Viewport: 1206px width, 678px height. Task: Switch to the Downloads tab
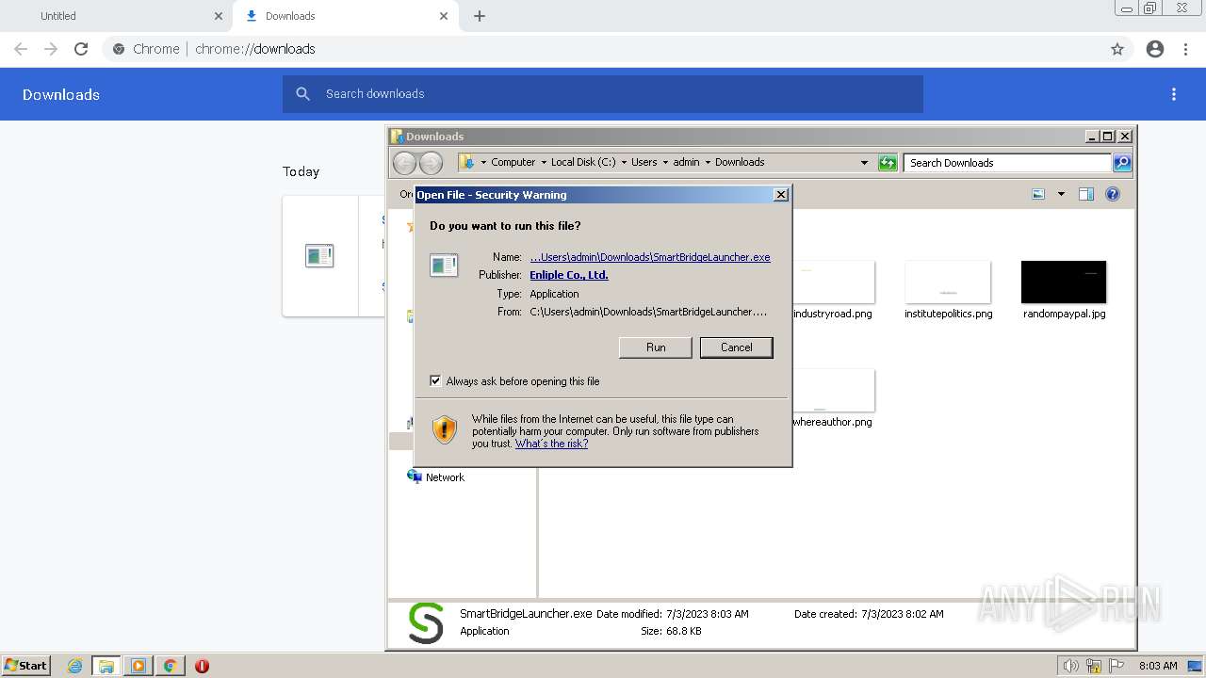(x=346, y=16)
